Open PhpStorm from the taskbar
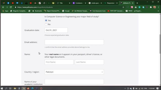161x90 pixels. 37,88
